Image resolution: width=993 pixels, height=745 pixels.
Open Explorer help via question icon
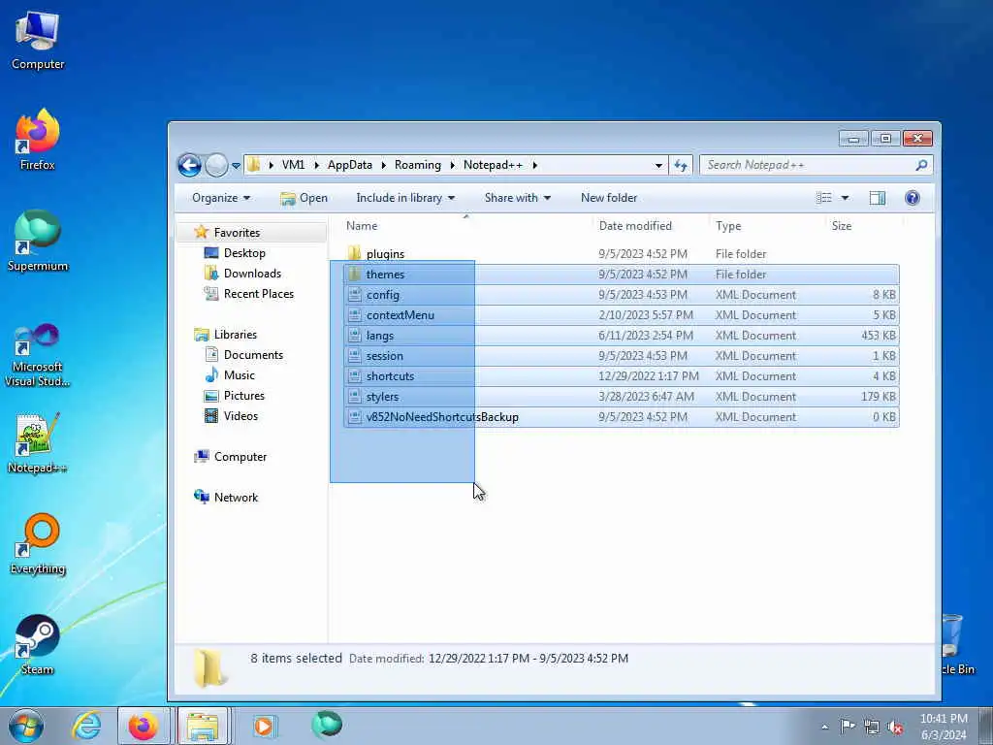(x=913, y=198)
